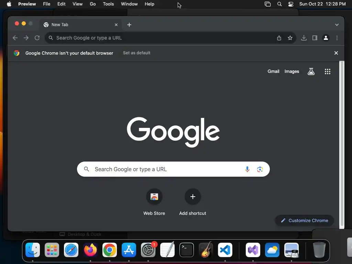Start voice search with the microphone
Viewport: 352px width, 264px height.
[247, 169]
